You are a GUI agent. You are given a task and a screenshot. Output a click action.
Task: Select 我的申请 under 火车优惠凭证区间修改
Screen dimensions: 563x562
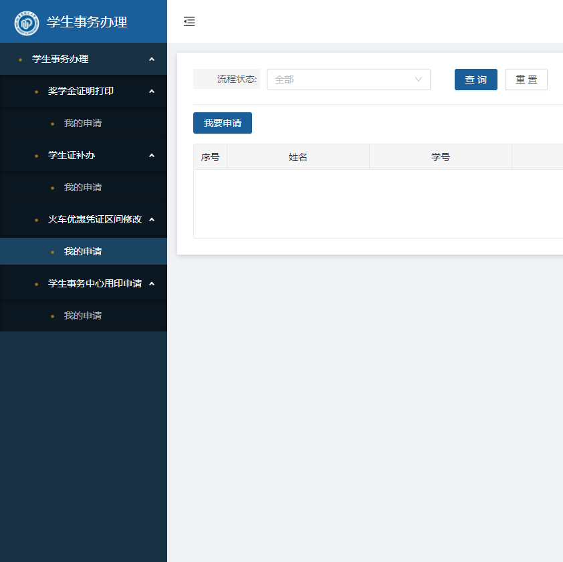[83, 251]
